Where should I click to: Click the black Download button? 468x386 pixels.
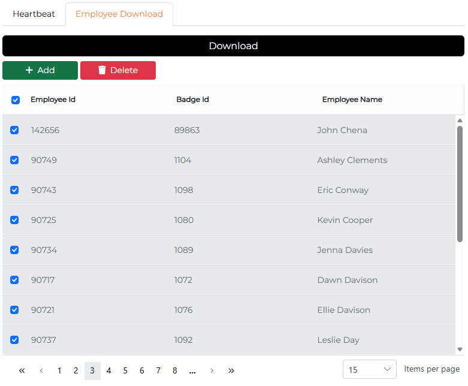(234, 46)
